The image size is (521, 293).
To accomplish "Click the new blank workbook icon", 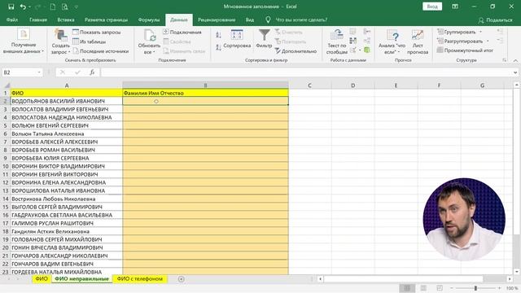I will tap(53, 7).
